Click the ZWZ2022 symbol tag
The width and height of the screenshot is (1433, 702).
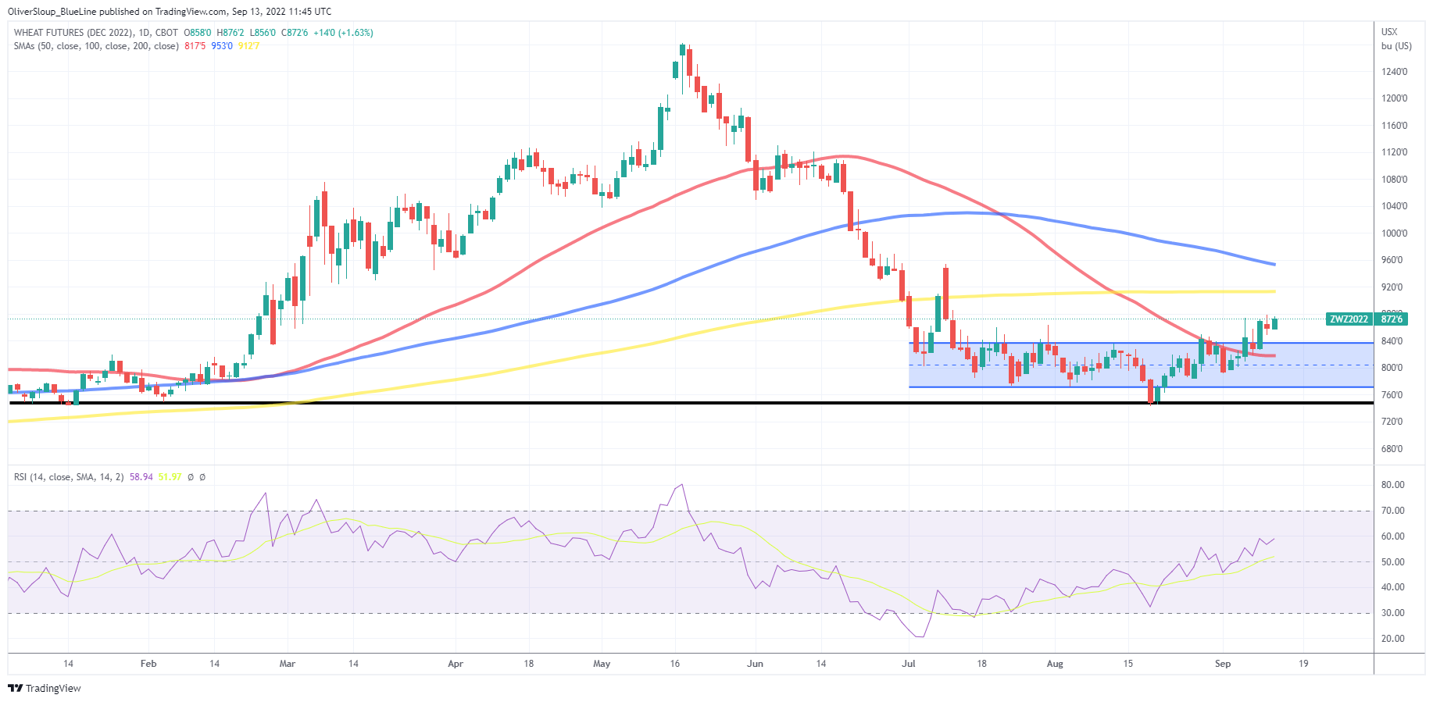coord(1349,319)
